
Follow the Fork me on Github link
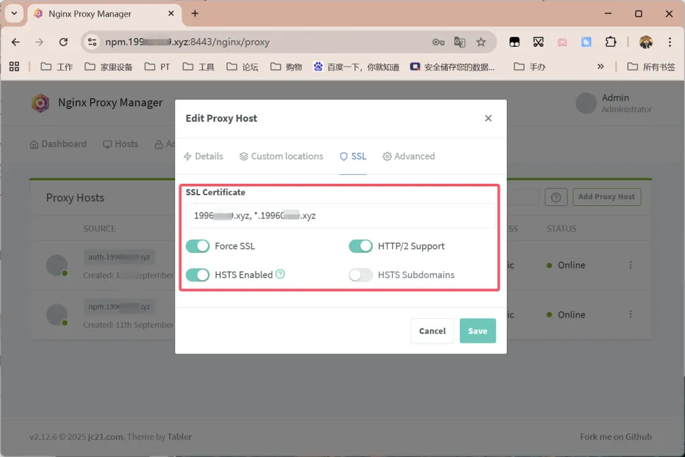(x=615, y=437)
